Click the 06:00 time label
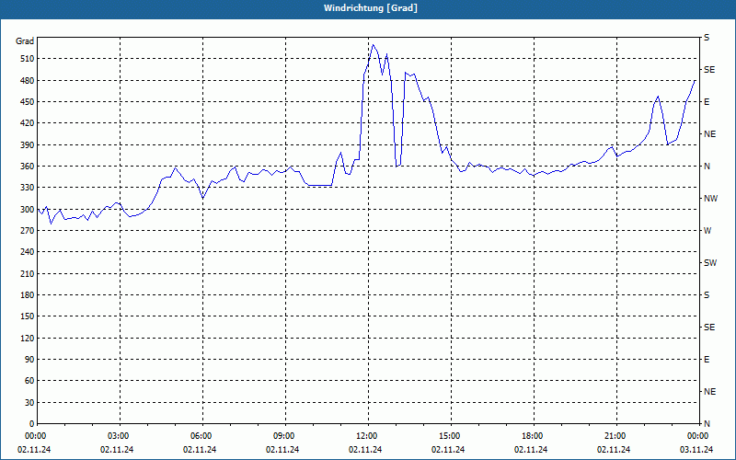Image resolution: width=736 pixels, height=460 pixels. pyautogui.click(x=201, y=436)
